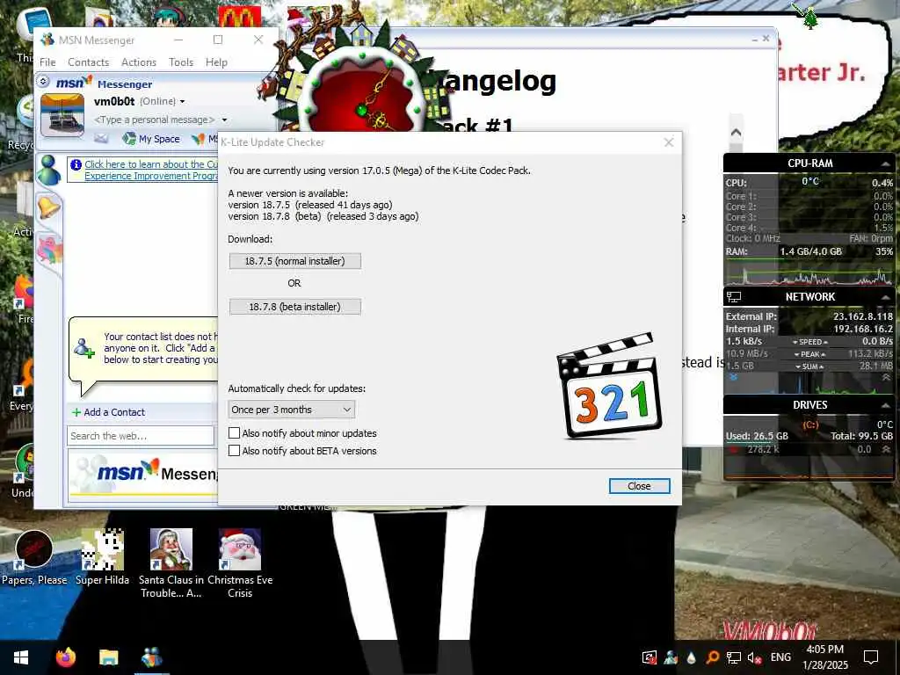Click the (C:) drive label in DRIVES gadget
The height and width of the screenshot is (675, 900).
pyautogui.click(x=810, y=425)
